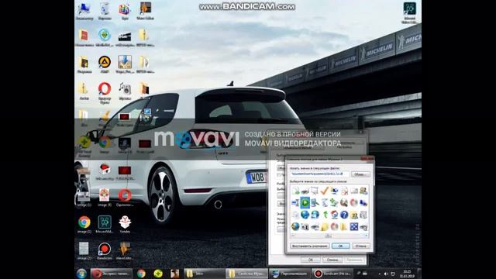Click Restore Defaults button in Change Icon dialog

[309, 246]
